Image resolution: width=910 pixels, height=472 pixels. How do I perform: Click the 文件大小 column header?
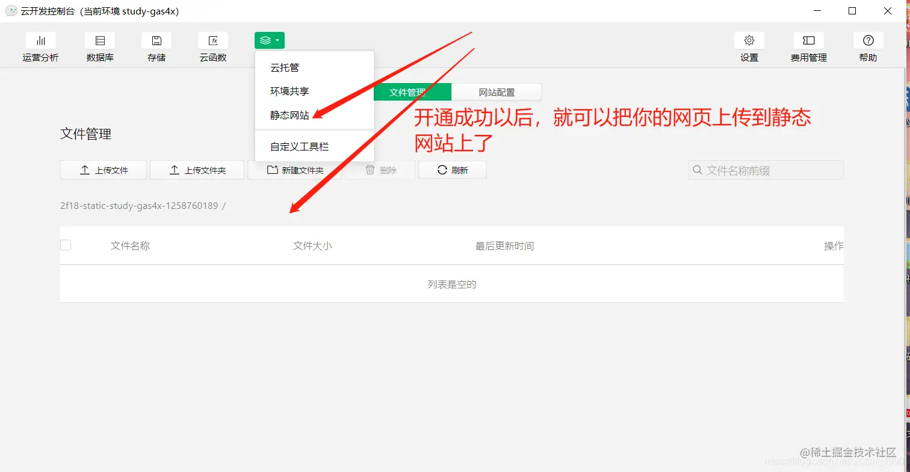[312, 246]
